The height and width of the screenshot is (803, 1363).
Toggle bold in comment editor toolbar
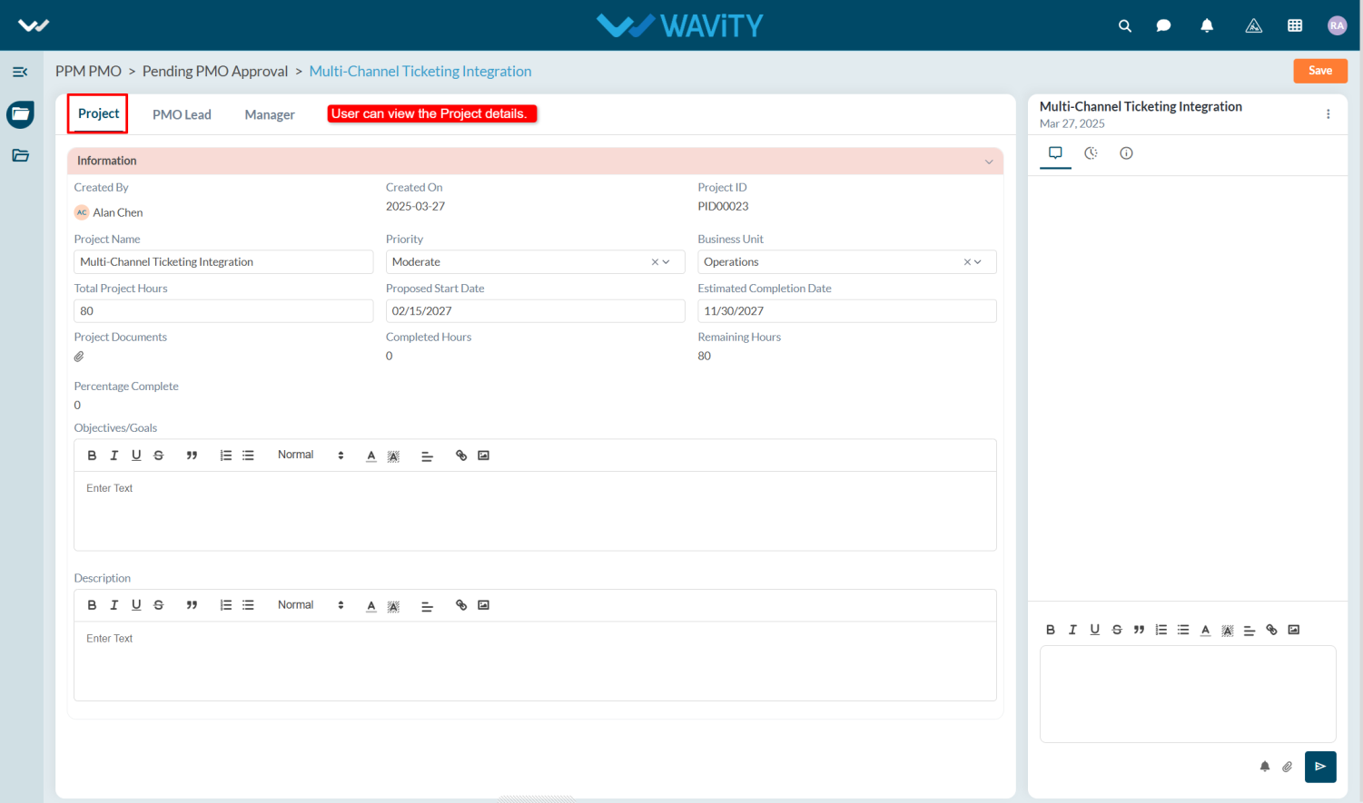(1051, 630)
